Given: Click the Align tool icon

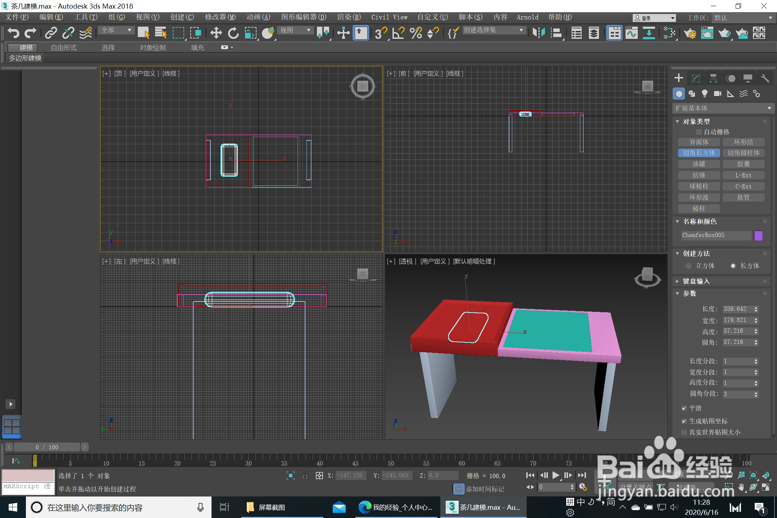Looking at the screenshot, I should tap(556, 33).
